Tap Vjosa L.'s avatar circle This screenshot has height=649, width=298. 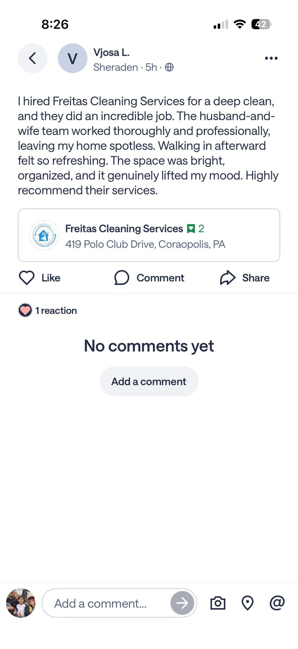[72, 58]
